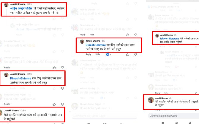Click thumbs-down directly below Janaki's 32m comment
Viewport: 199px width, 124px height.
tap(62, 88)
